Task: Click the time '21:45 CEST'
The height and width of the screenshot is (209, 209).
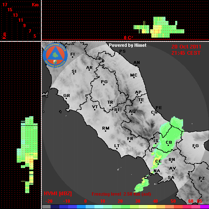Action: [186, 53]
